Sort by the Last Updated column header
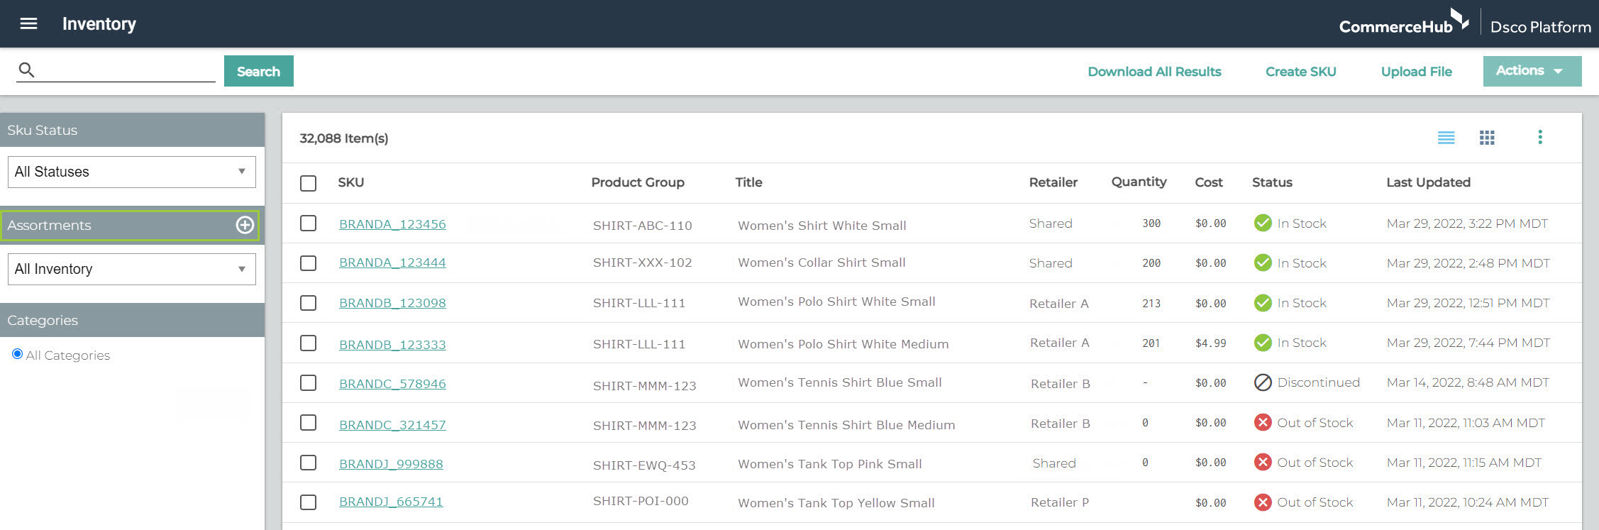This screenshot has width=1599, height=530. 1428,182
